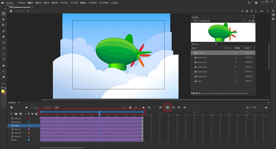Open the ウィンドウ (Window) menu
The height and width of the screenshot is (149, 276).
point(103,2)
